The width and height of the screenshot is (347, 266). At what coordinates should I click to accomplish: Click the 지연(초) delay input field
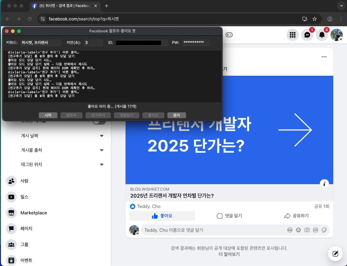(93, 42)
